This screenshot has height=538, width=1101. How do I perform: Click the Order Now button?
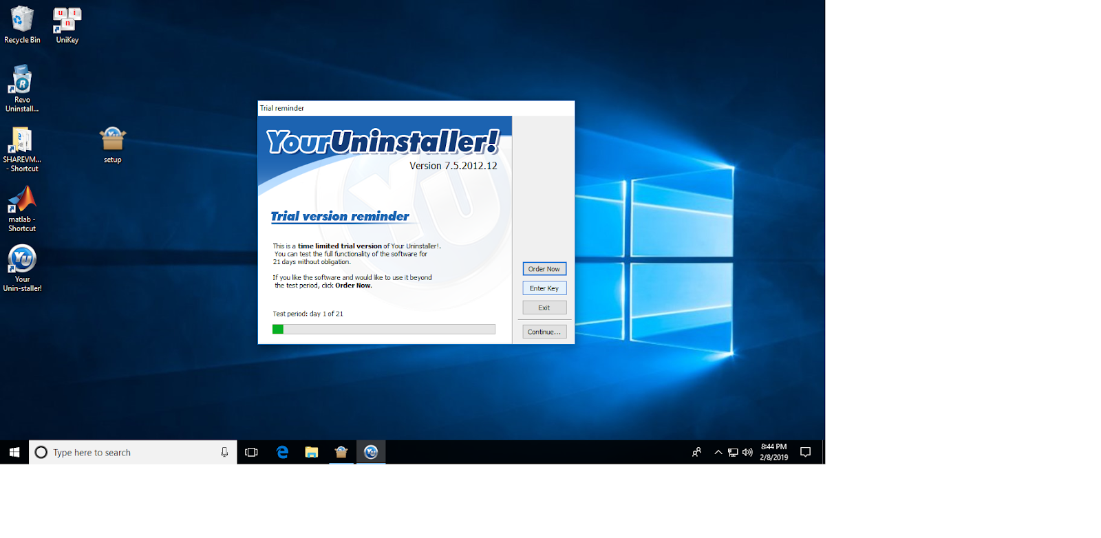544,269
